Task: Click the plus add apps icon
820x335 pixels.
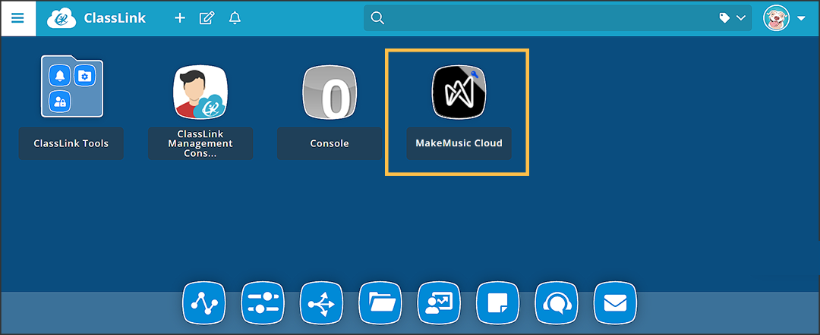Action: 180,18
